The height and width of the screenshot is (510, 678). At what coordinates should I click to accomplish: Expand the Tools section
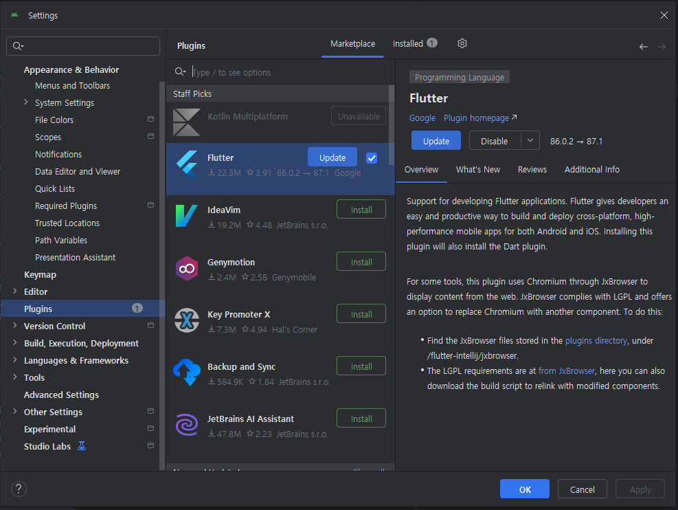pyautogui.click(x=14, y=377)
